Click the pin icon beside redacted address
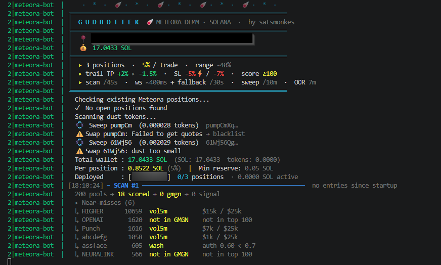The image size is (441, 265). coord(83,39)
